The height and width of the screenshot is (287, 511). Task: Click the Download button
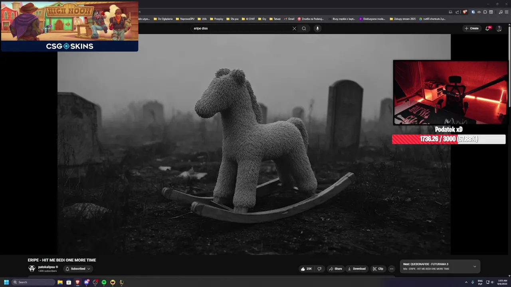click(357, 269)
